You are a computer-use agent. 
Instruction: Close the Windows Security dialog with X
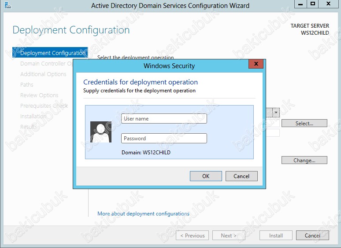pos(256,64)
